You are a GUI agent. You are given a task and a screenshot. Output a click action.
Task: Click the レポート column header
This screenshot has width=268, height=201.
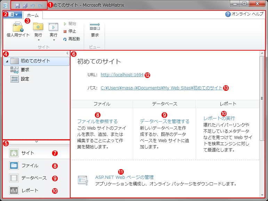coord(228,104)
